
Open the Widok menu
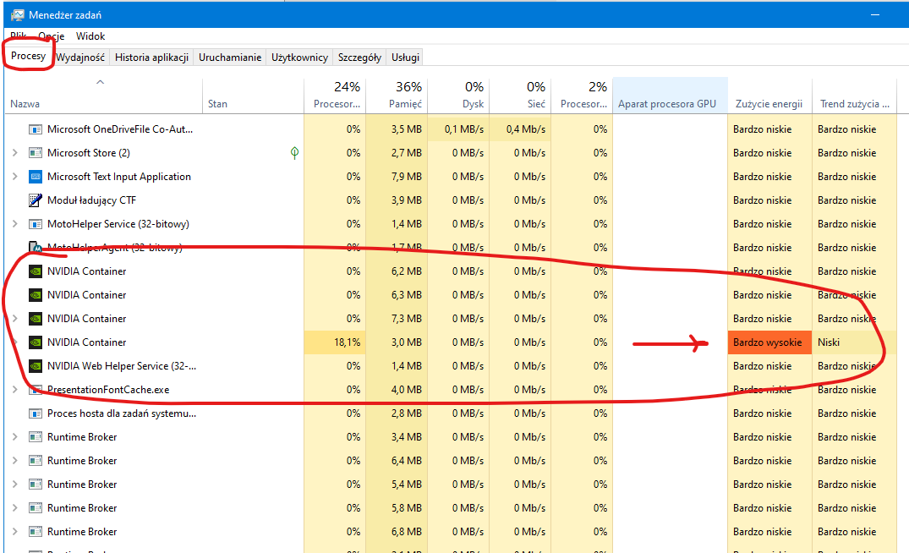coord(90,36)
